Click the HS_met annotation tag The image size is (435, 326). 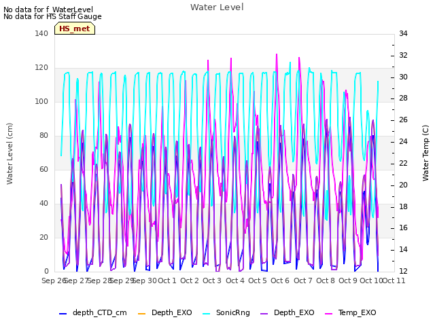point(75,29)
